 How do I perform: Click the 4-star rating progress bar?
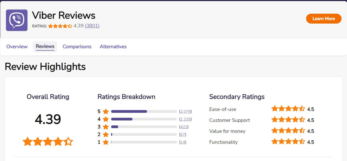click(x=144, y=119)
